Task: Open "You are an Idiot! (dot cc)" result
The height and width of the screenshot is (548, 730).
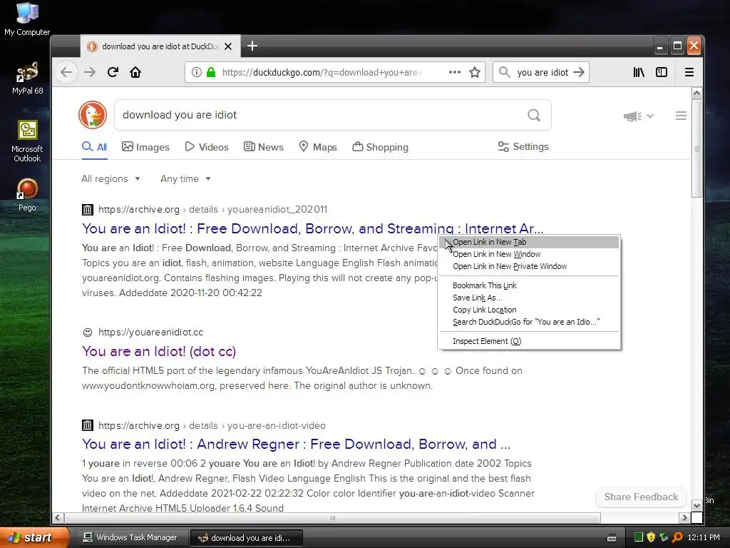Action: pyautogui.click(x=159, y=351)
